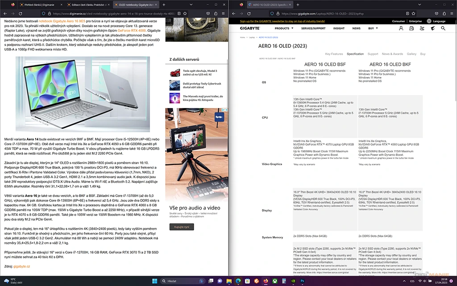Screen dimensions: 457x286
Task: Open the globe Language selector on Gigabyte site
Action: click(x=429, y=21)
